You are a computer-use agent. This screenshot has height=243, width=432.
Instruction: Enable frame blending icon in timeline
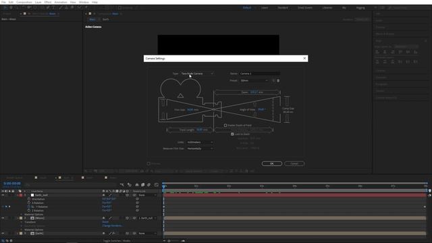[142, 185]
